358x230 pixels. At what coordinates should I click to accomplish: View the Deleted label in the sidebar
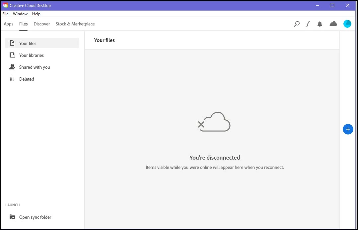coord(27,79)
